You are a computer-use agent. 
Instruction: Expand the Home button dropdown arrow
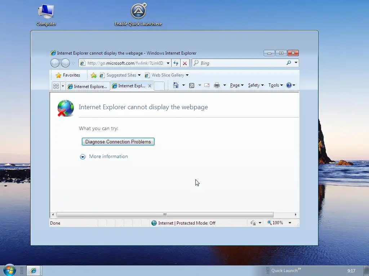(183, 85)
